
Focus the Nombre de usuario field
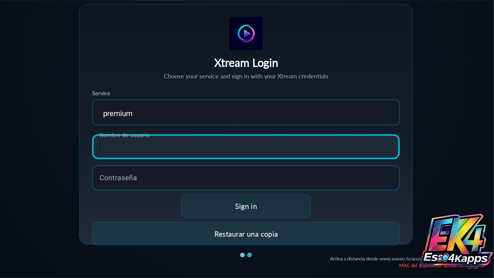246,147
